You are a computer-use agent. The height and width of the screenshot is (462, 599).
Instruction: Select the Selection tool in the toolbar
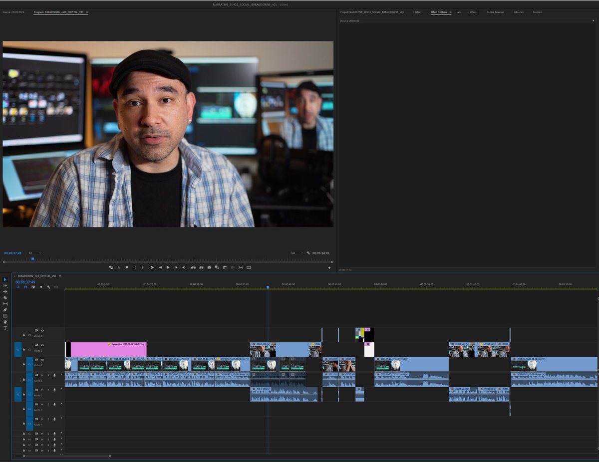pos(5,279)
